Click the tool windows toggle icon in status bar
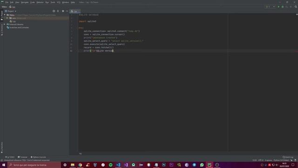This screenshot has height=168, width=298. click(2, 160)
